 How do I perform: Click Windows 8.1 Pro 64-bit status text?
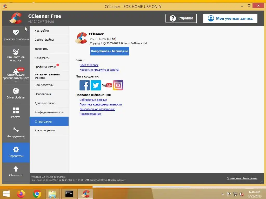(48, 177)
